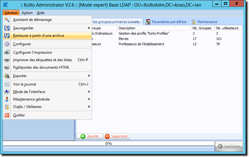Image resolution: width=249 pixels, height=157 pixels.
Task: Click the red minus icon on Supprimer
Action: pyautogui.click(x=107, y=136)
